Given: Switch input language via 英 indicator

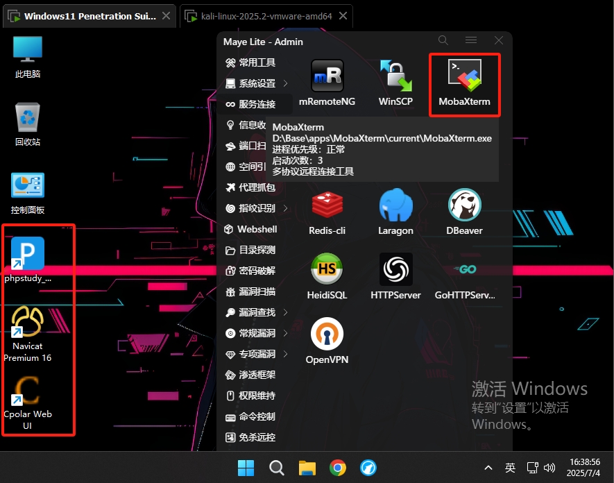Looking at the screenshot, I should [x=510, y=468].
